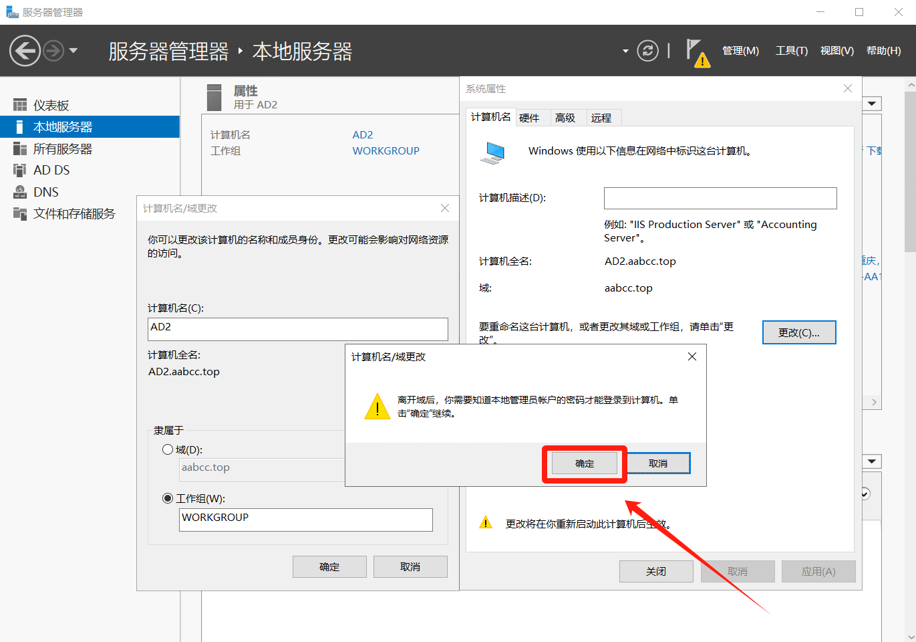Open the Dashboard (仪表板) sidebar icon
This screenshot has width=916, height=642.
pyautogui.click(x=20, y=106)
